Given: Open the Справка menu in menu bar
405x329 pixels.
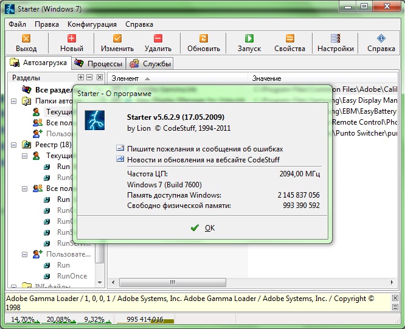Looking at the screenshot, I should click(x=139, y=24).
